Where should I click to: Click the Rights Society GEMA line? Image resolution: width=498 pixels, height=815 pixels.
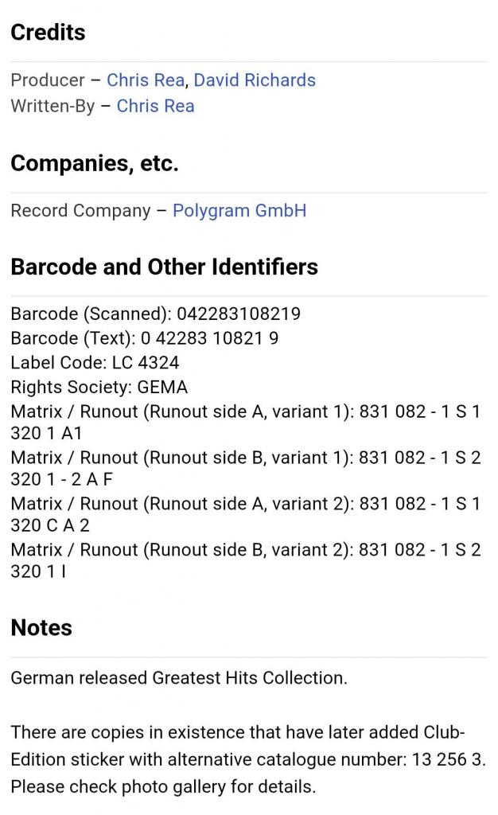click(99, 388)
